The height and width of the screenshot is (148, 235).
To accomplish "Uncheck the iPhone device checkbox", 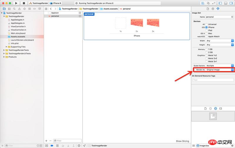I will point(207,27).
